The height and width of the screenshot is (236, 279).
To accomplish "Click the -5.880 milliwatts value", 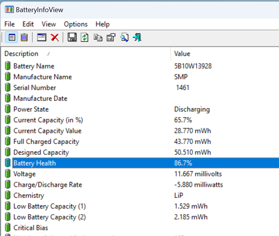I will [x=199, y=185].
